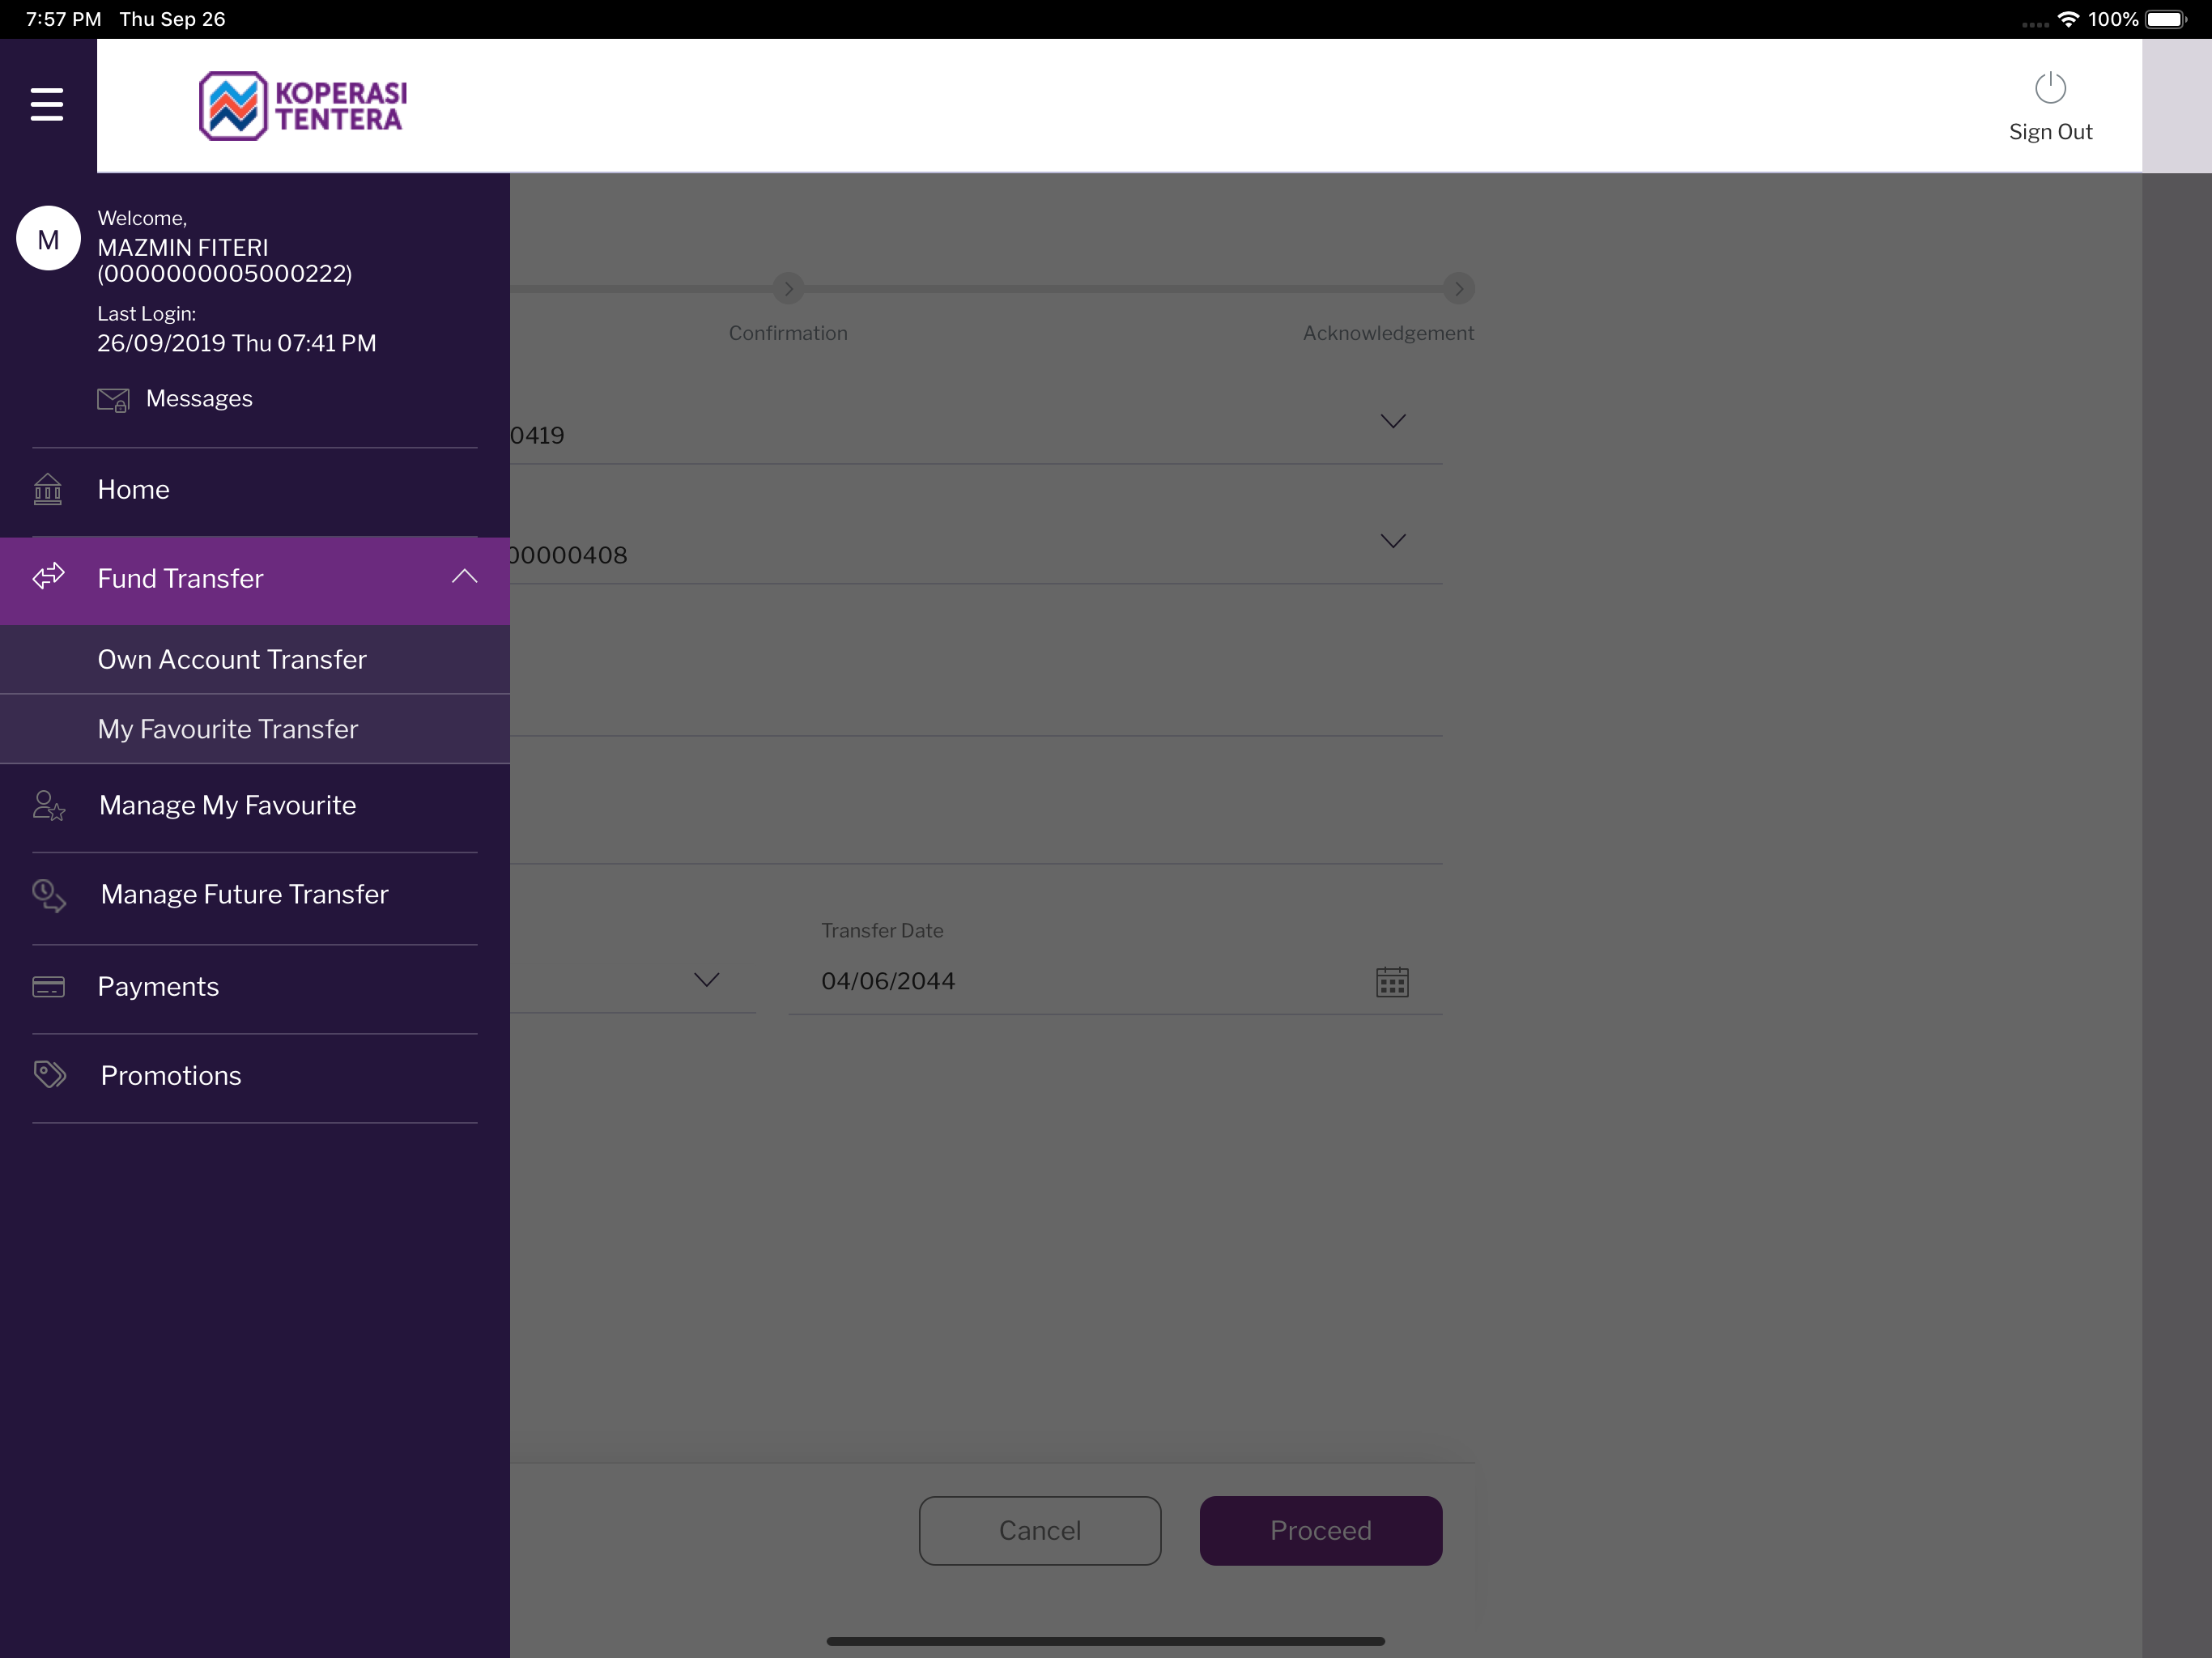Go to Home menu item
2212x1658 pixels.
tap(255, 490)
